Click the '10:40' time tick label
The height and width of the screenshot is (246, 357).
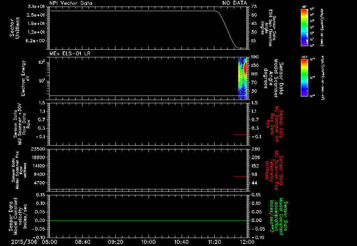181,242
